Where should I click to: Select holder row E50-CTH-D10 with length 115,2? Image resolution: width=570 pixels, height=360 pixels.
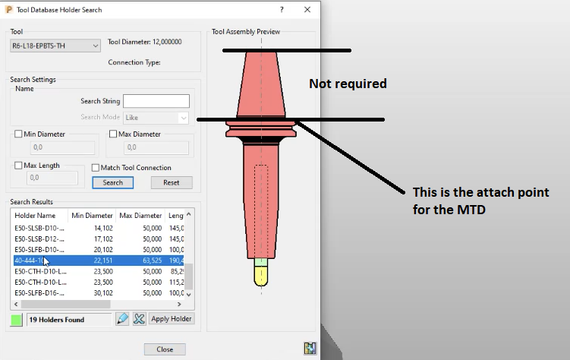coord(99,282)
